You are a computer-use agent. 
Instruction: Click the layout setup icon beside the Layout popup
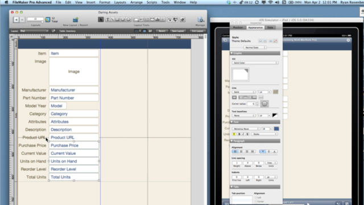click(53, 31)
